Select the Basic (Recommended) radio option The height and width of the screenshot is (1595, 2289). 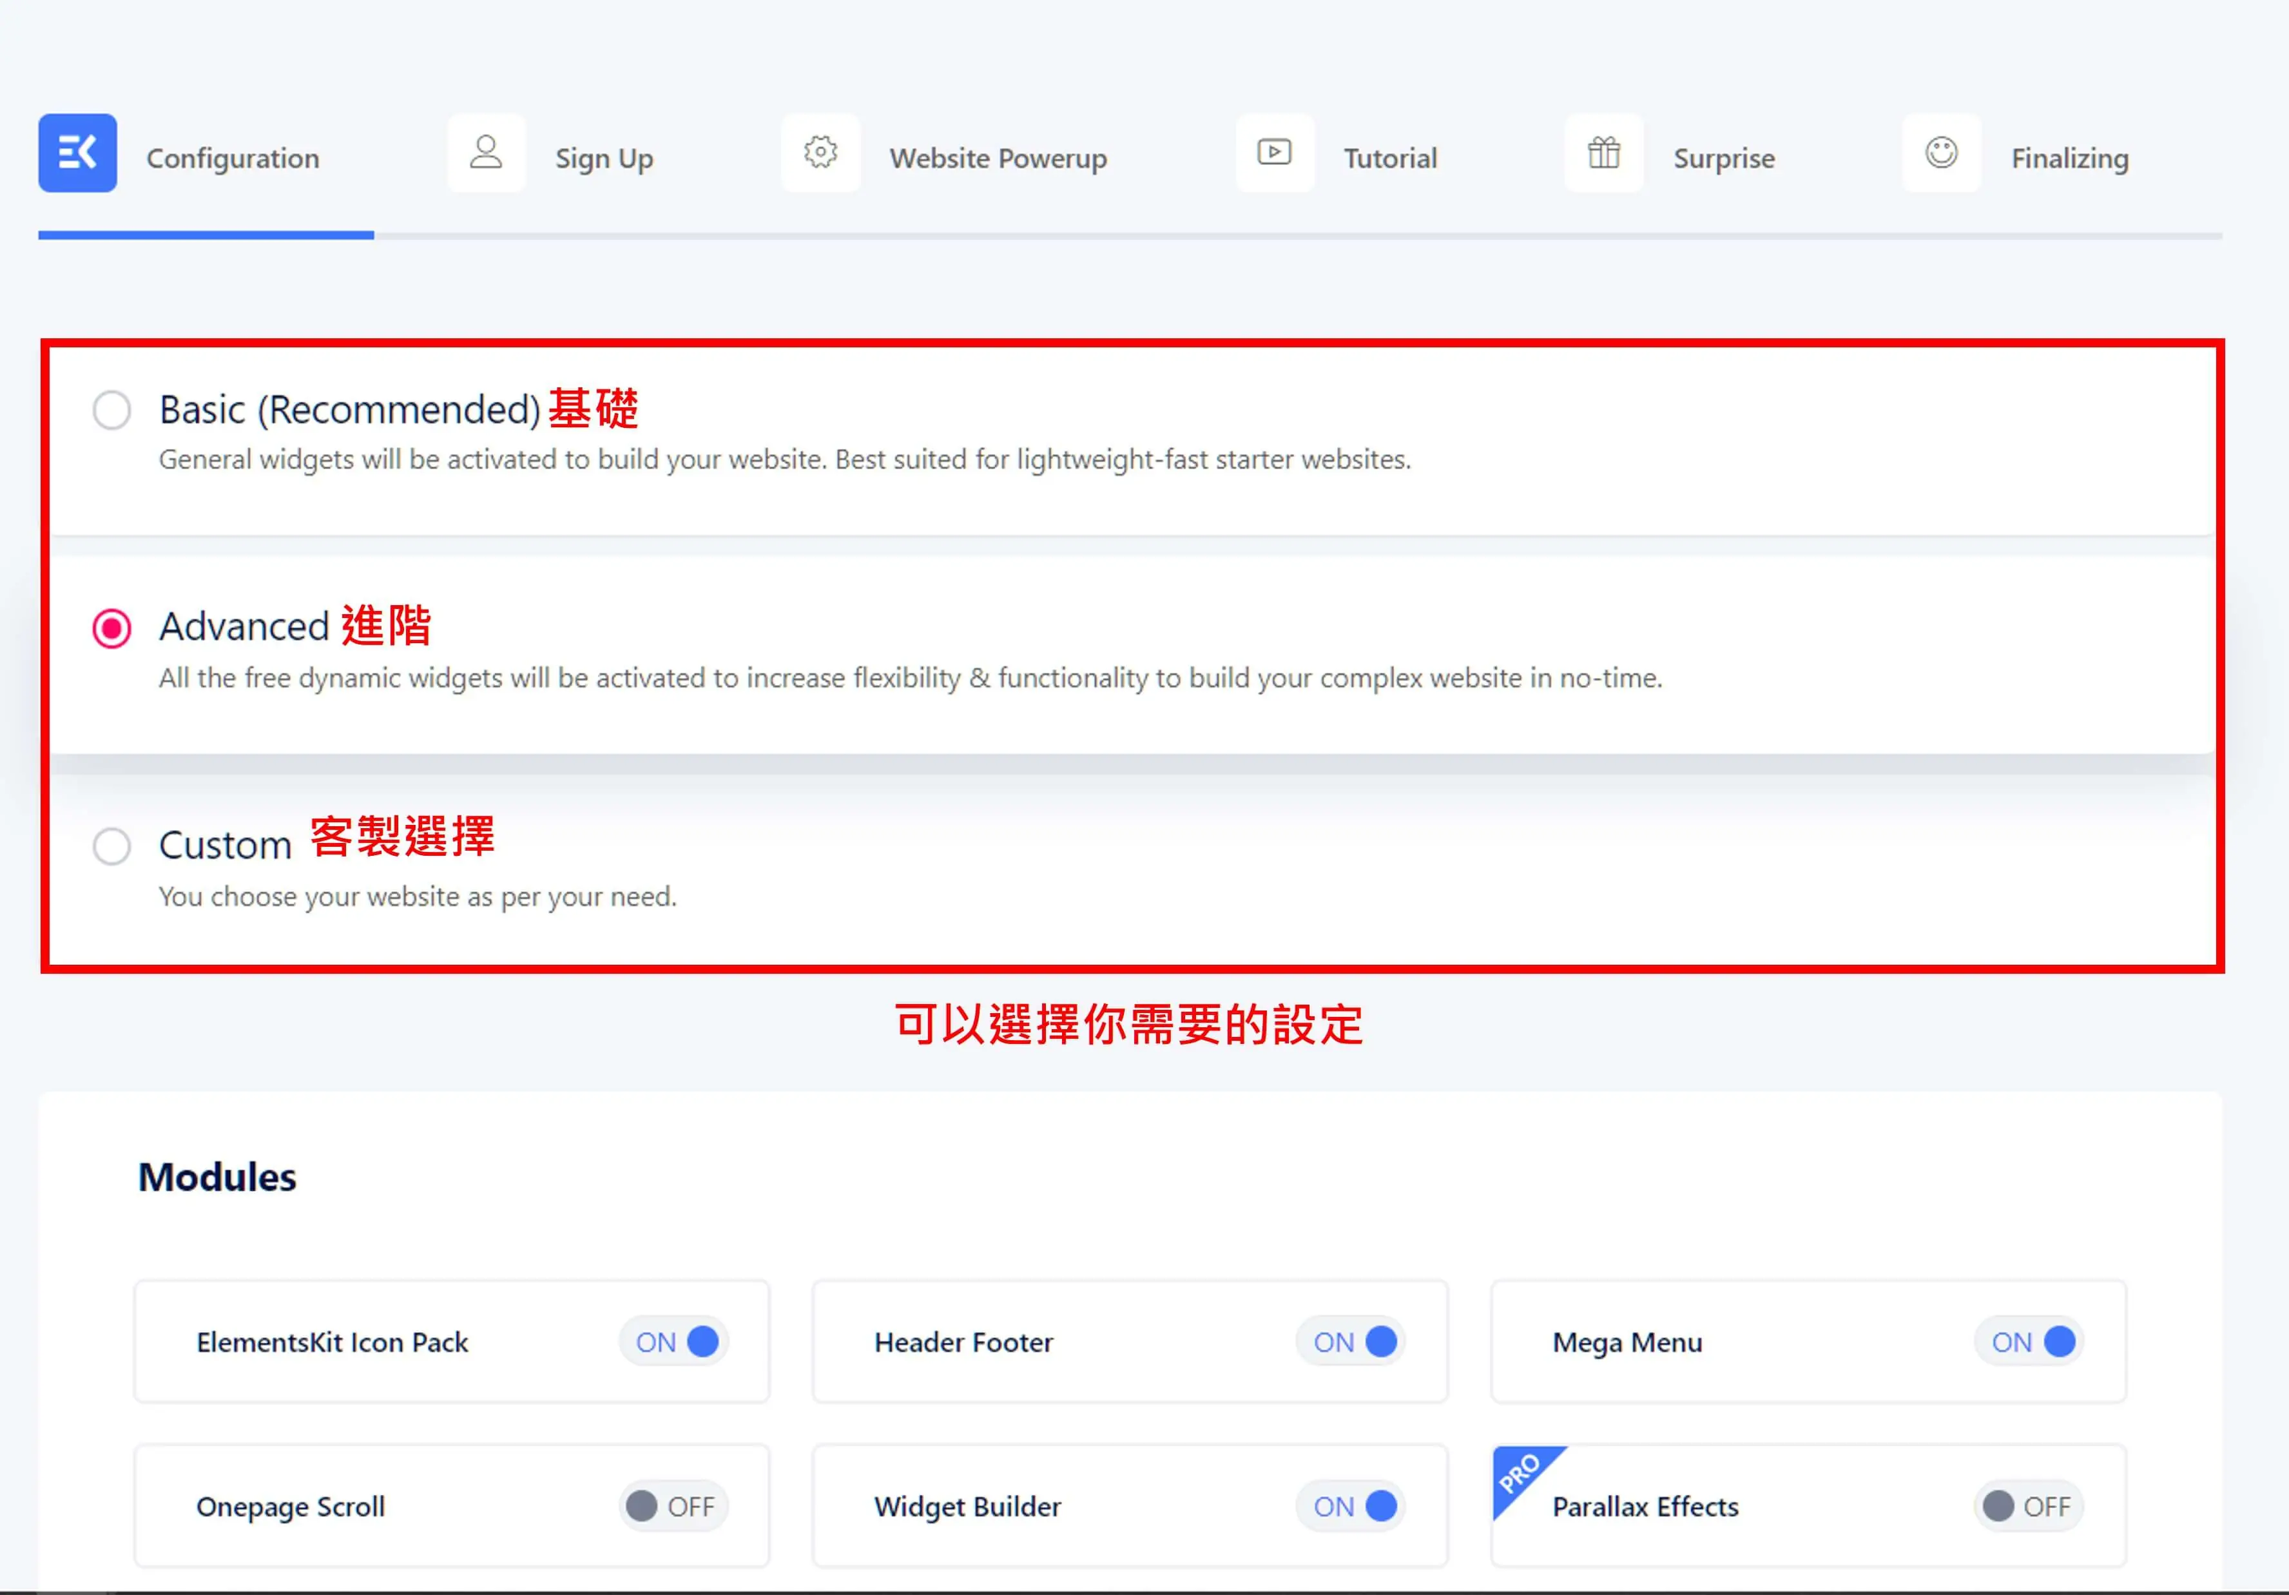coord(111,410)
